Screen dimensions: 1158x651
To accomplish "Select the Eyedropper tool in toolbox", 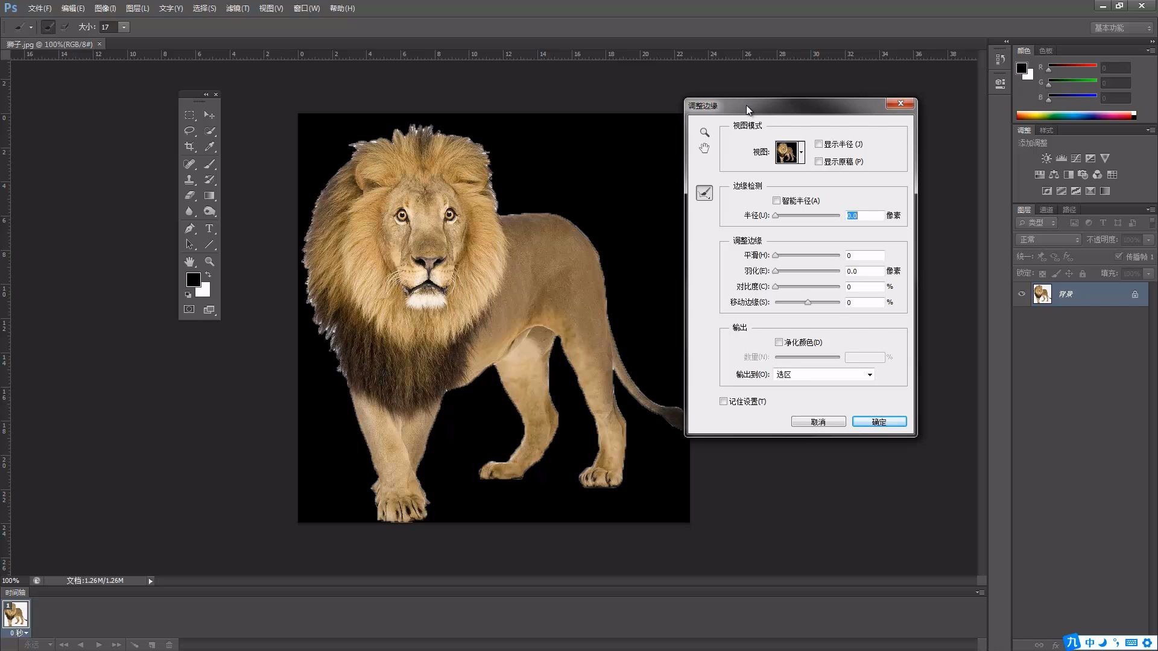I will point(209,146).
